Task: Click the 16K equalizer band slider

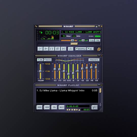Action: [96, 67]
